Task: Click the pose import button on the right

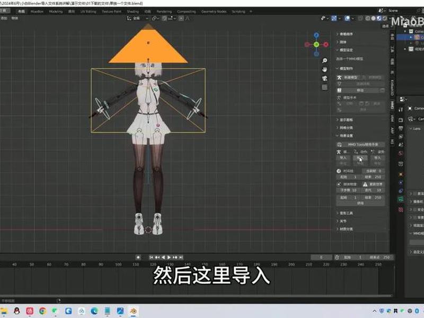Action: [377, 157]
